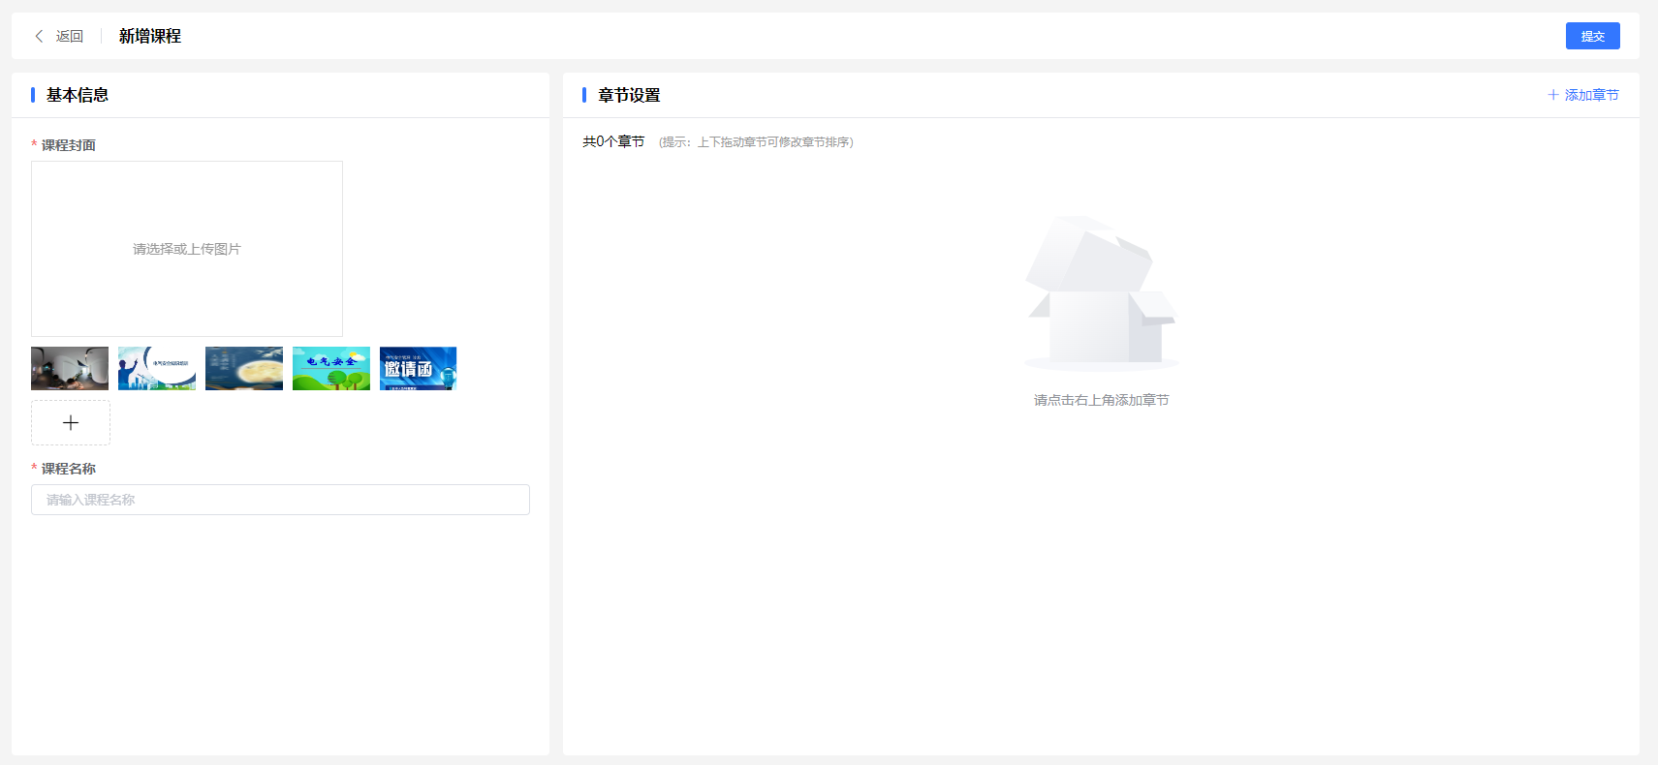Click the 基本信息 section heading
The image size is (1658, 765).
[x=78, y=95]
